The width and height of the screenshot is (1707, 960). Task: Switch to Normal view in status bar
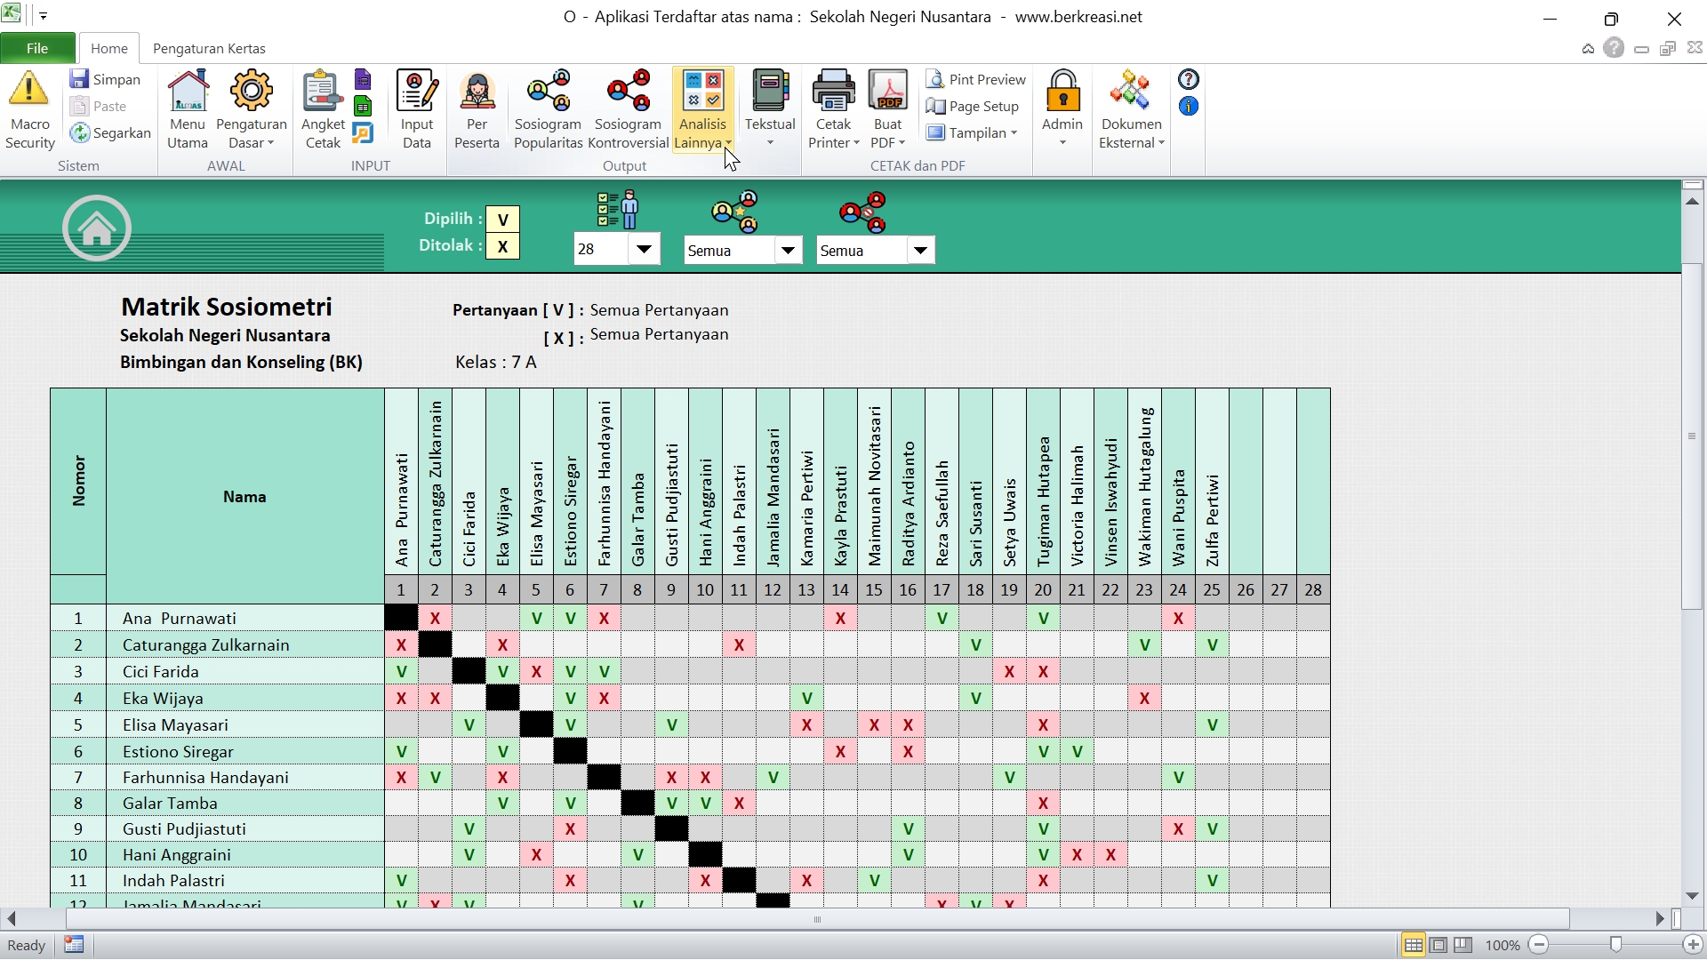click(x=1413, y=945)
